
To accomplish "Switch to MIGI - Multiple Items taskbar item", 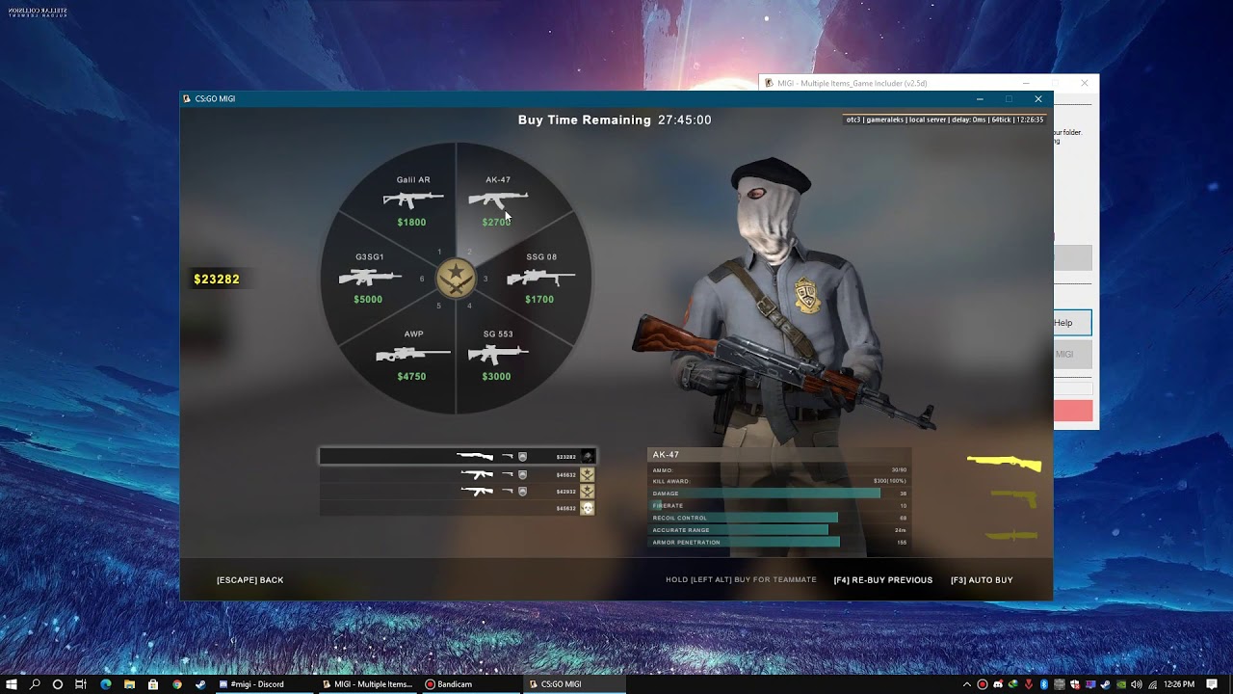I will pos(368,684).
